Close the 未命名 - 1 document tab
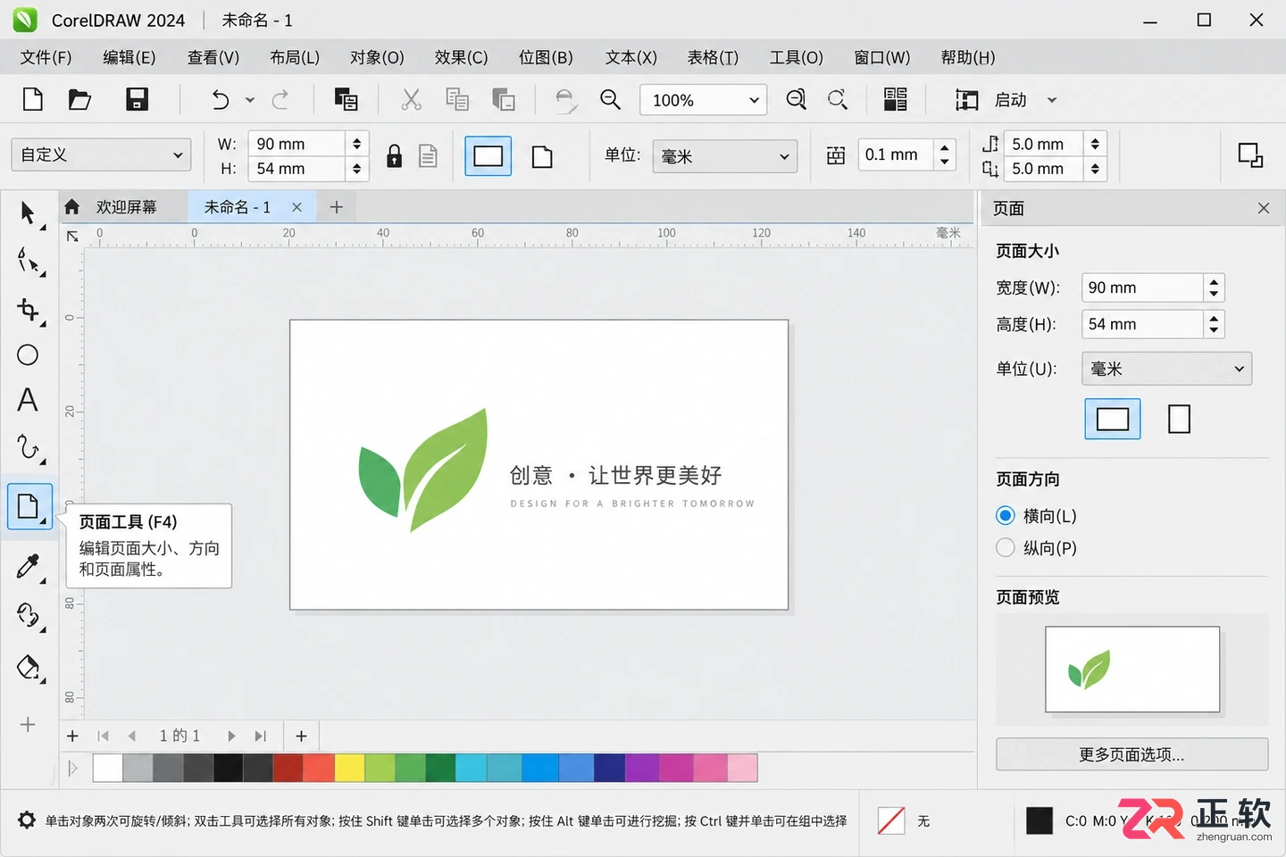1286x857 pixels. click(x=296, y=207)
